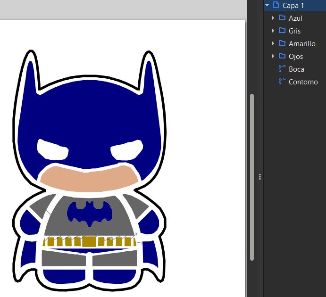Click the Boca path node icon

coord(282,68)
